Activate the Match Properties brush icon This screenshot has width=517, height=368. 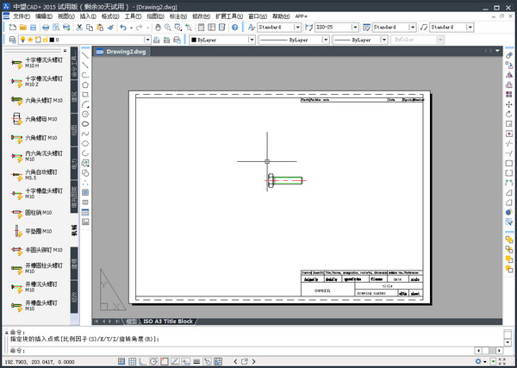110,28
